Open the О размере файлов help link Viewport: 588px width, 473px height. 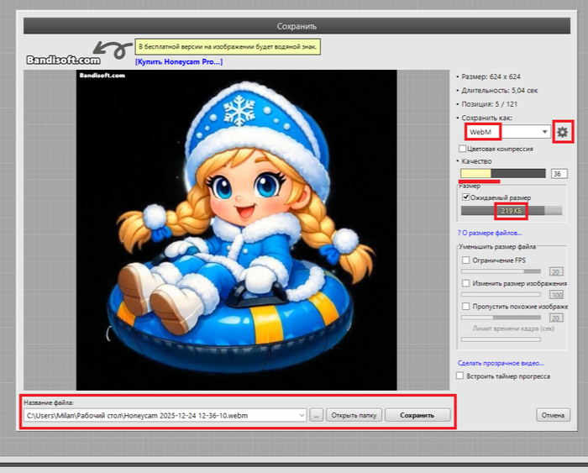coord(492,232)
